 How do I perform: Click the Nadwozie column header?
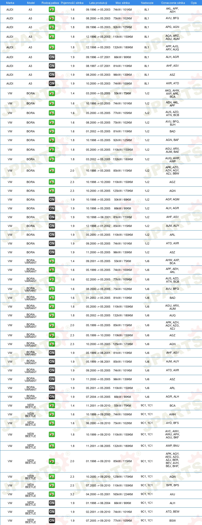[147, 3]
